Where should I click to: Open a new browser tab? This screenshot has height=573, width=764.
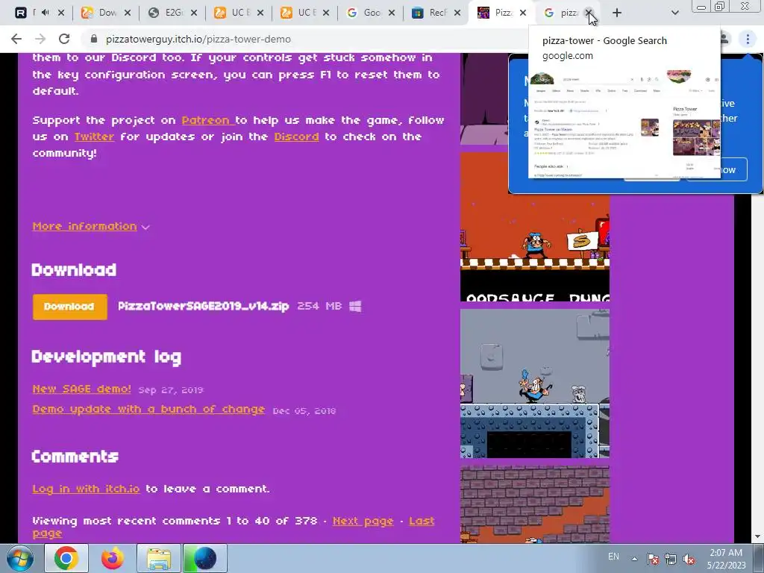(x=617, y=13)
